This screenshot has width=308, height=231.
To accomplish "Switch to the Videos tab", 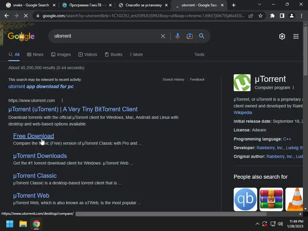I will coord(88,55).
